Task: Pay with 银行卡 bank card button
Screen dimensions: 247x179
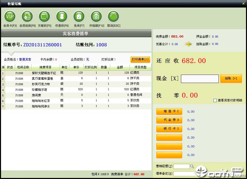Action: point(169,129)
